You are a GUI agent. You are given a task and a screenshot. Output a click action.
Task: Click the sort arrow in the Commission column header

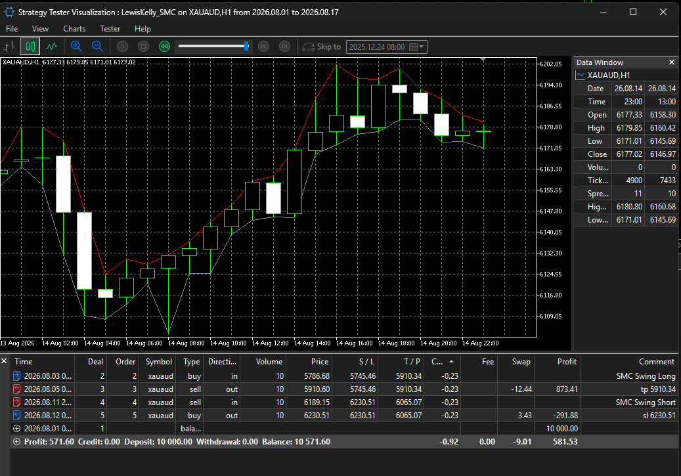[x=451, y=361]
